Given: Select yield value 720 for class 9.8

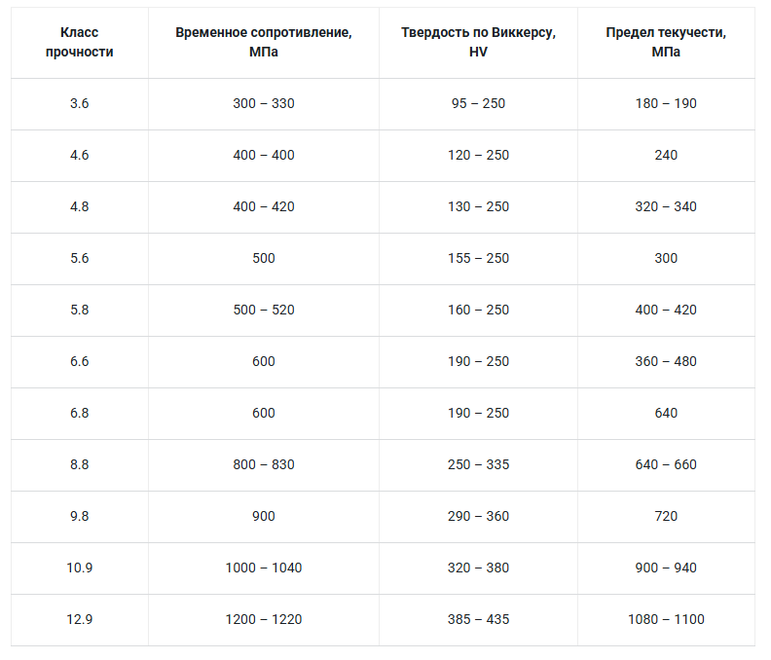Looking at the screenshot, I should pyautogui.click(x=666, y=516).
